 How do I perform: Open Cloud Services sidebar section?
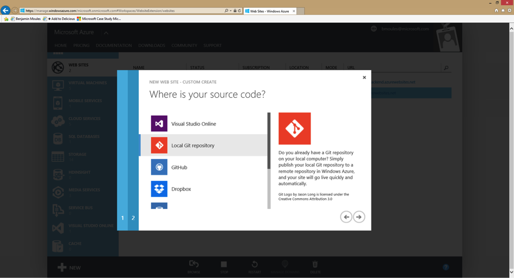pos(83,121)
